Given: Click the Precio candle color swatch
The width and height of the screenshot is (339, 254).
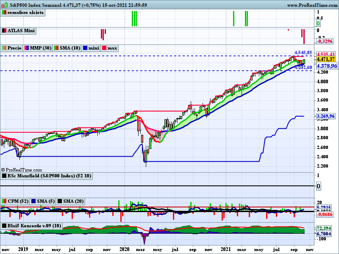Looking at the screenshot, I should (x=4, y=48).
